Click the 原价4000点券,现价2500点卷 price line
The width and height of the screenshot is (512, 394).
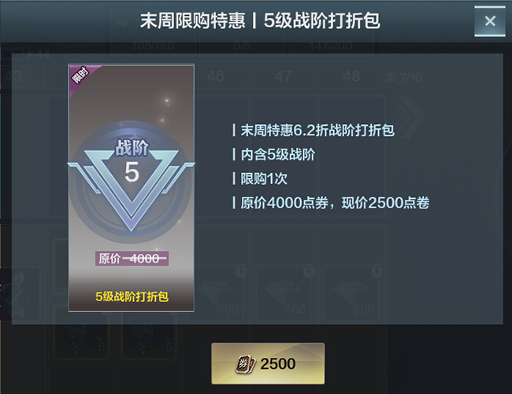(335, 203)
